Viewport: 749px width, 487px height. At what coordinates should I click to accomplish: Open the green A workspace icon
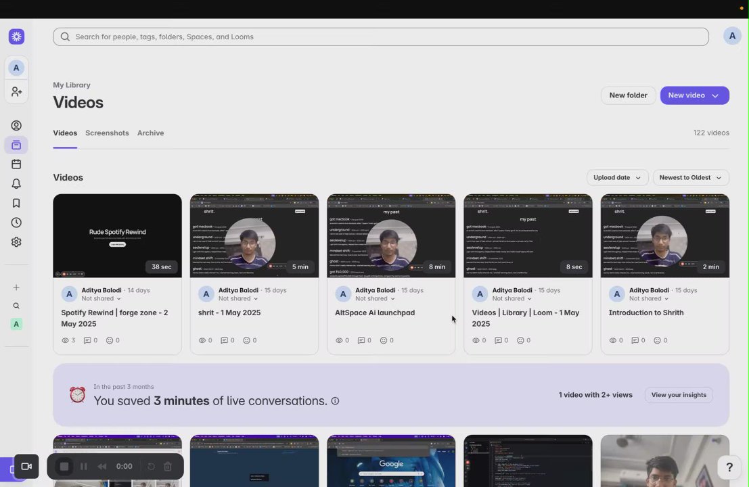coord(16,324)
